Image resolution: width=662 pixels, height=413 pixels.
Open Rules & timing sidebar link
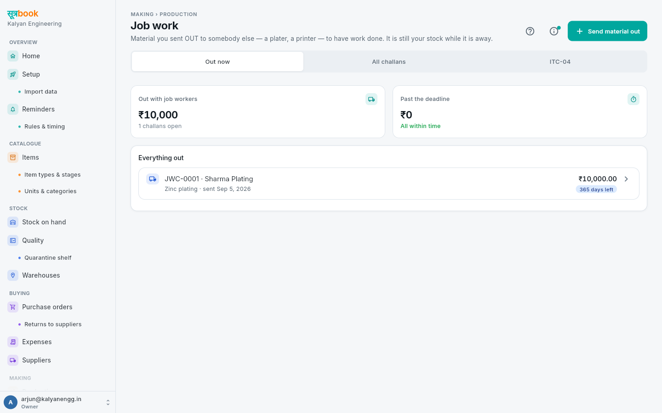tap(45, 127)
